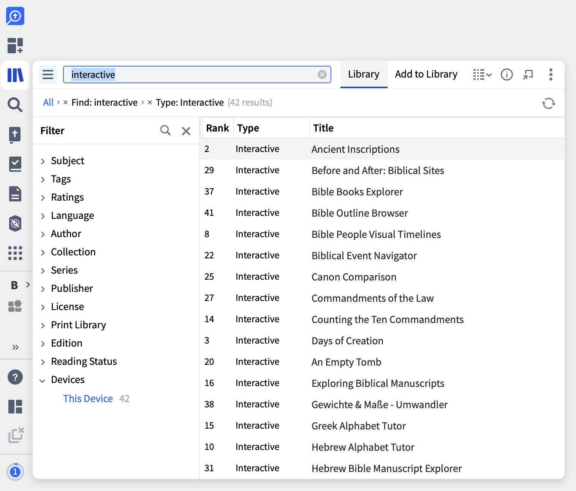Search within the Filter panel

click(x=165, y=131)
